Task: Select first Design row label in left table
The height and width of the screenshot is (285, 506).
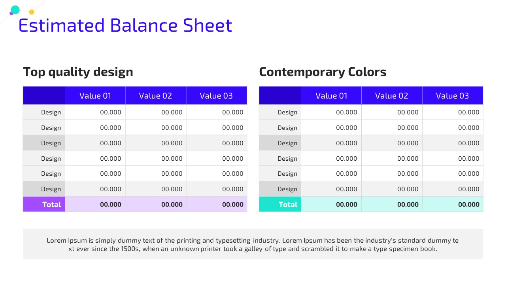Action: coord(44,112)
